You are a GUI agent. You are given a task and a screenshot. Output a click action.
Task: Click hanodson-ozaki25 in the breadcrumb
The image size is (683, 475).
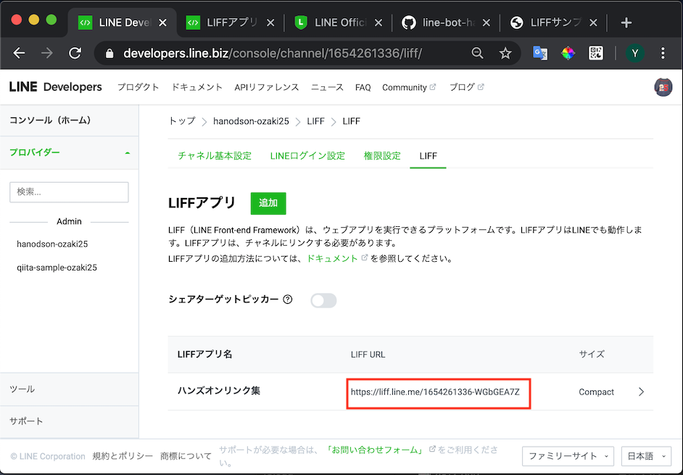pos(251,121)
